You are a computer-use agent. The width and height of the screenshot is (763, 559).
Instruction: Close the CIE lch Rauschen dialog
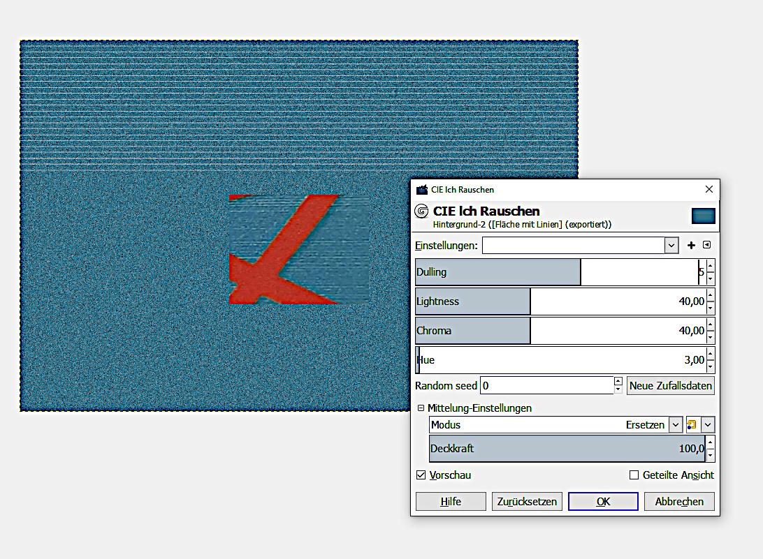point(709,189)
